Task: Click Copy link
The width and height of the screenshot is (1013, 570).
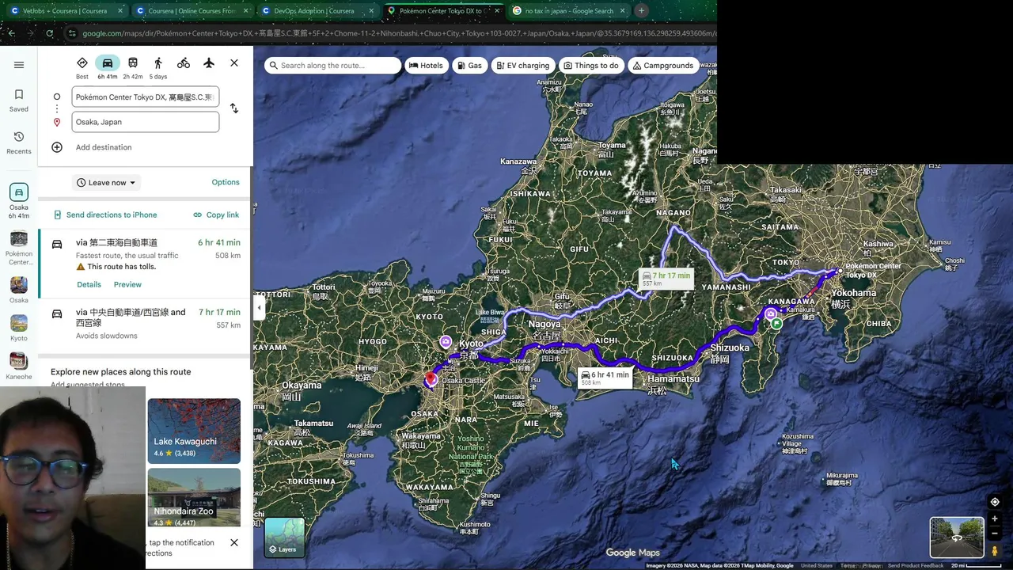Action: pos(216,215)
